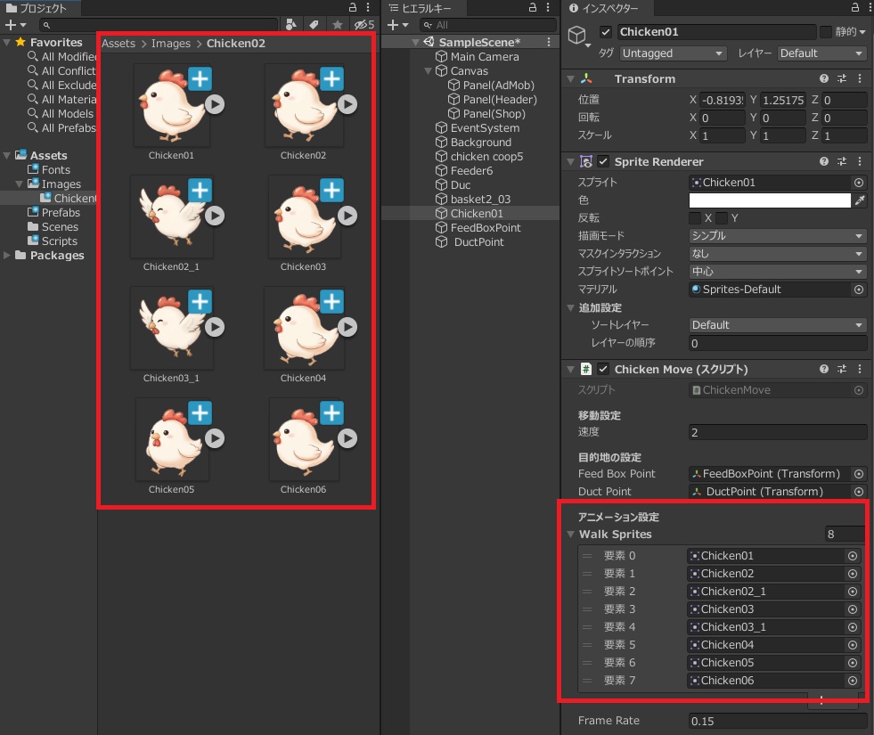874x735 pixels.
Task: Go to Images in the breadcrumb path
Action: (171, 43)
